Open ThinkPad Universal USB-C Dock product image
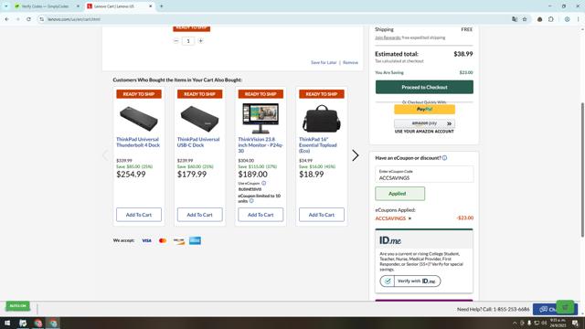The width and height of the screenshot is (585, 329). coord(199,119)
